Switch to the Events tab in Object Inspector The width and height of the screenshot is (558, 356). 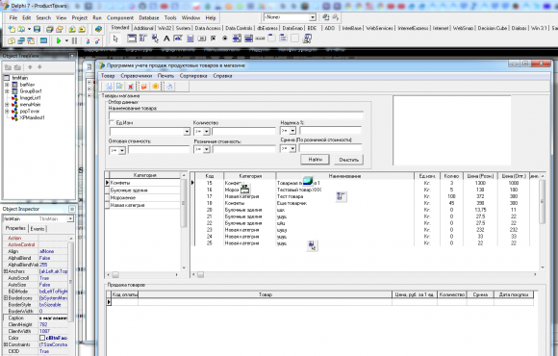[38, 229]
